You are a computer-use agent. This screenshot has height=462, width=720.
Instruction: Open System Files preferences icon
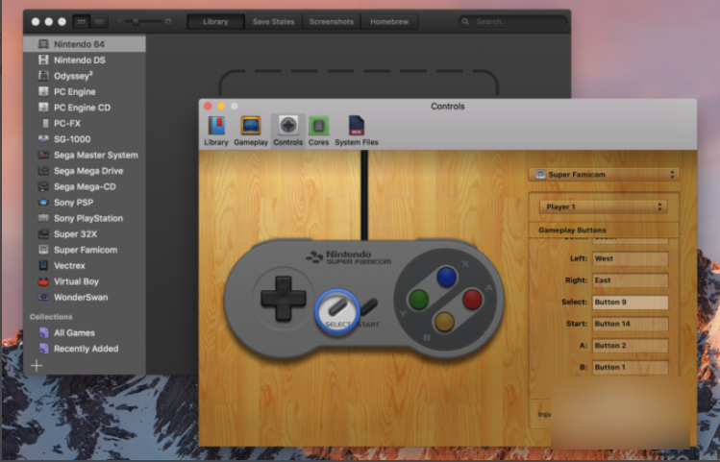tap(357, 132)
